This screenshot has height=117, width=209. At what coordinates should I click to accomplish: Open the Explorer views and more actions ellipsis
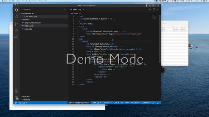65,9
